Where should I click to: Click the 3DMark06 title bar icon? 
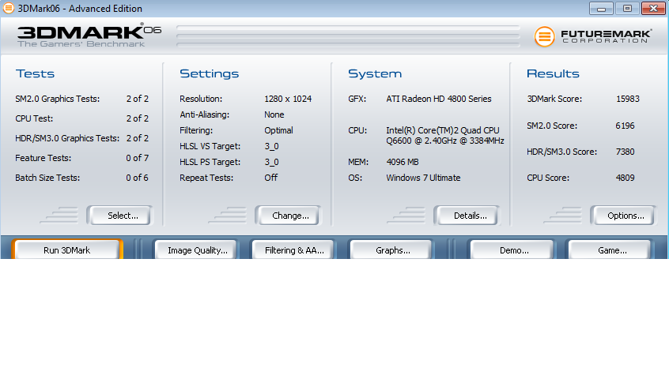8,8
